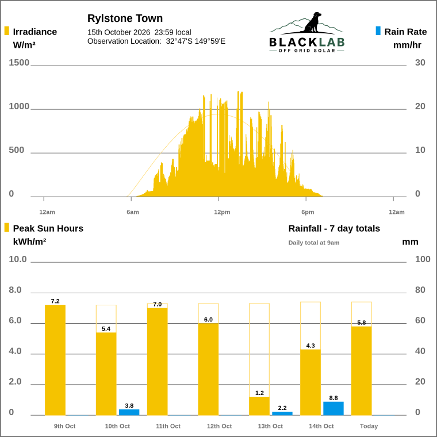This screenshot has width=437, height=437.
Task: Click the 13th Oct axis label
Action: pos(270,426)
